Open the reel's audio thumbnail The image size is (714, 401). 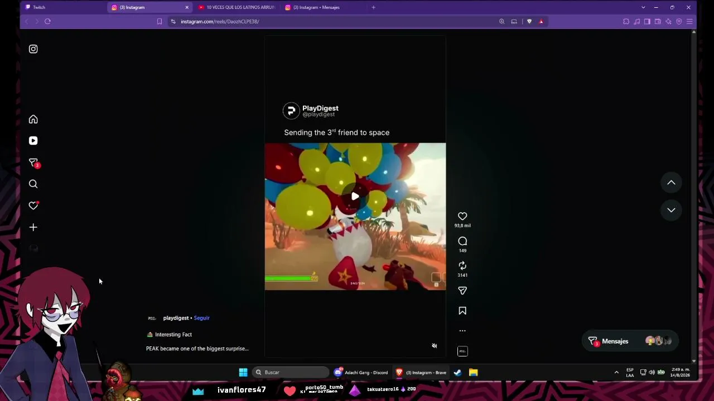tap(462, 351)
